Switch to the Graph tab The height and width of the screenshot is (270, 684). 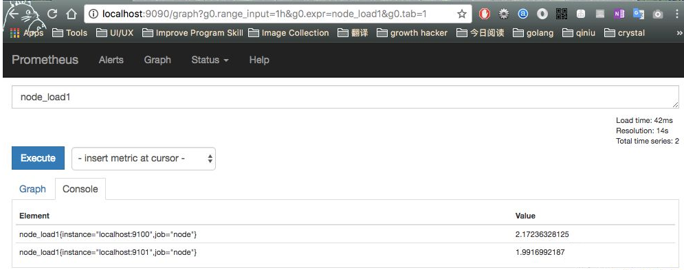point(32,189)
